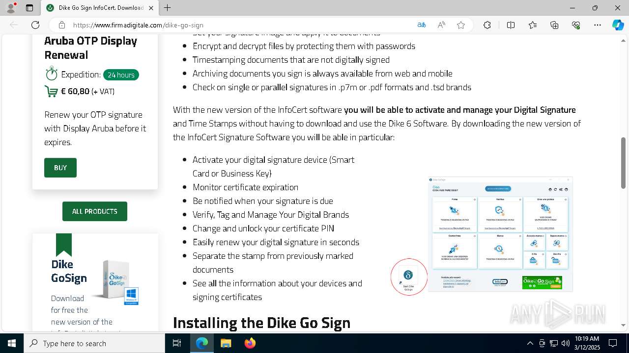The image size is (629, 353).
Task: Click the address bar URL
Action: click(138, 25)
